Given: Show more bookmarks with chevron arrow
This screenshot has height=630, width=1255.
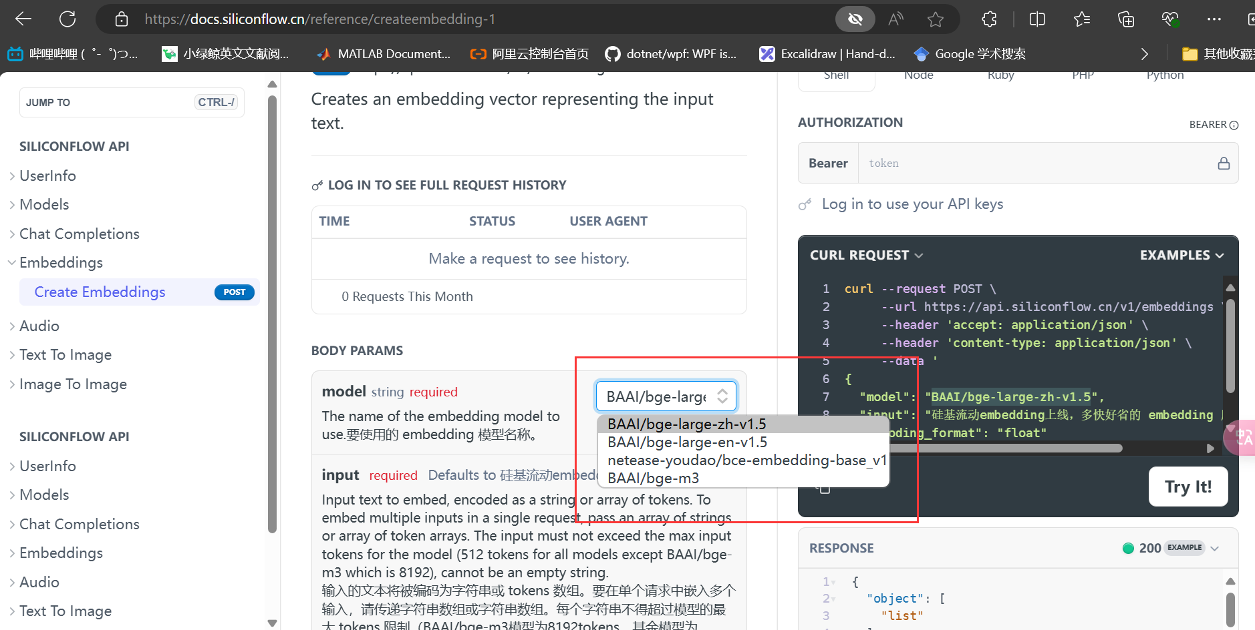Looking at the screenshot, I should tap(1144, 54).
